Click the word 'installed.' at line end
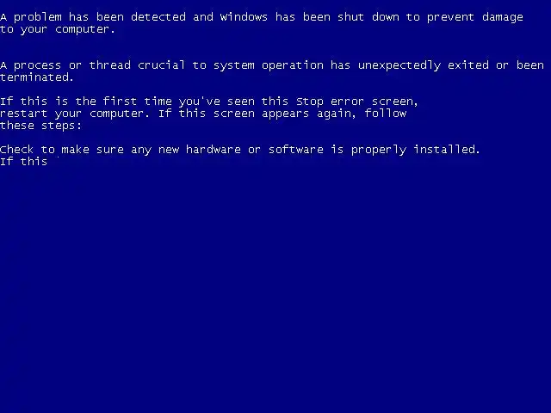Image resolution: width=551 pixels, height=413 pixels. pyautogui.click(x=447, y=149)
